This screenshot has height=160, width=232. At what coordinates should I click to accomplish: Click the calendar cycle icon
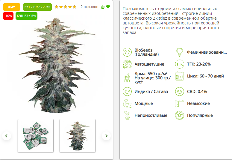(x=180, y=76)
